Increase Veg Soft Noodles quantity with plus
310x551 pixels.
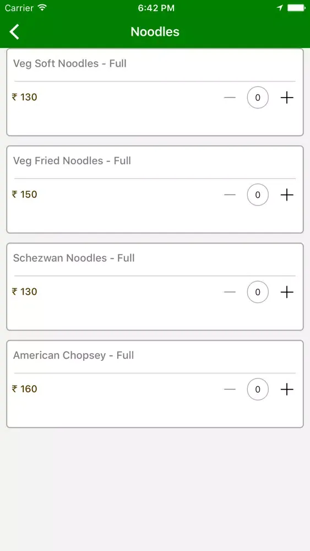click(287, 98)
